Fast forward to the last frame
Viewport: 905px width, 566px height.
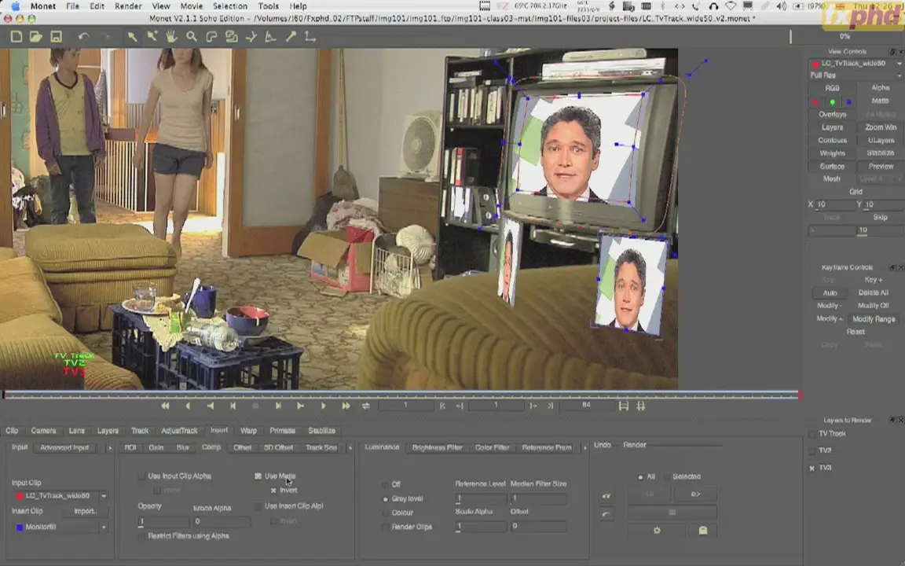(x=346, y=406)
